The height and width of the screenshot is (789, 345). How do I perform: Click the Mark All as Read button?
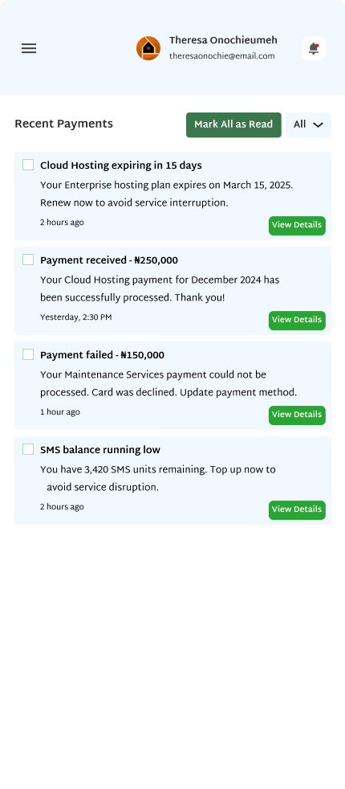233,125
